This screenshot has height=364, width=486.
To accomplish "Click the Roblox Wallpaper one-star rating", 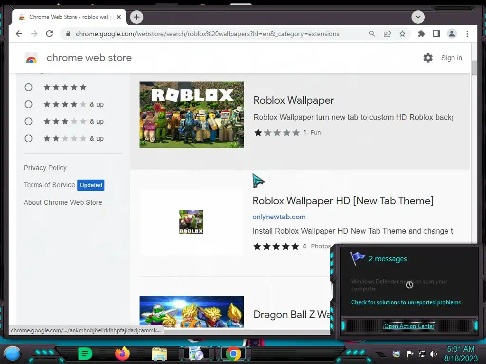I will pos(277,133).
